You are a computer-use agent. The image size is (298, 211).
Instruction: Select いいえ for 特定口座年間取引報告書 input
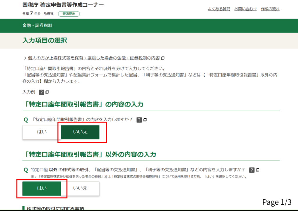80,132
